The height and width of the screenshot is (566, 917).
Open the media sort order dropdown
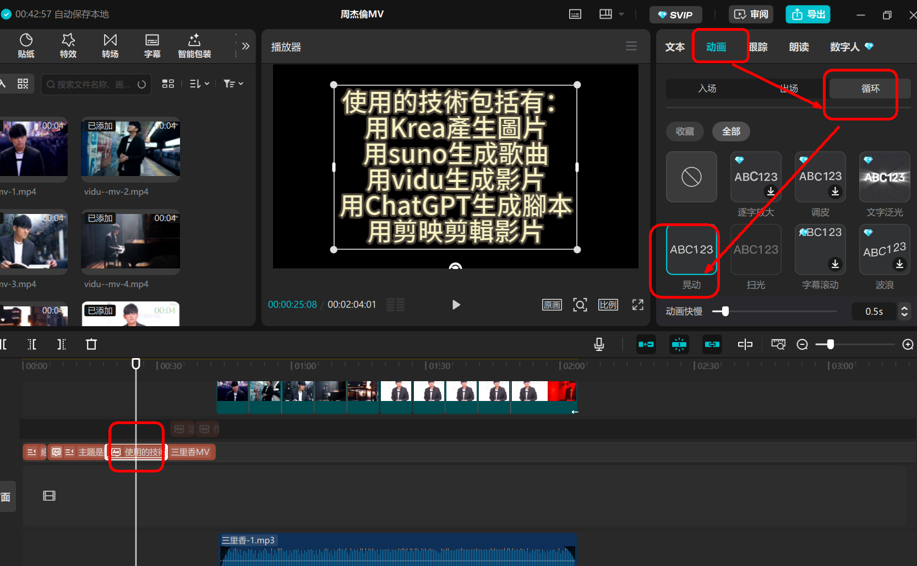pos(199,84)
